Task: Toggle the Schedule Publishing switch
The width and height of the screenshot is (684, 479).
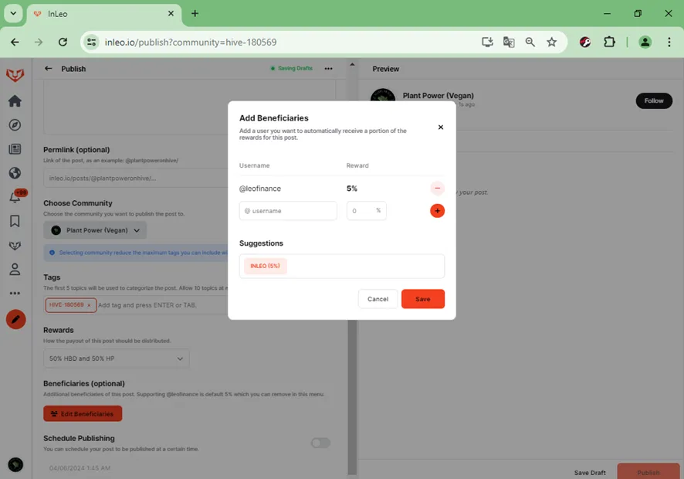Action: click(320, 443)
